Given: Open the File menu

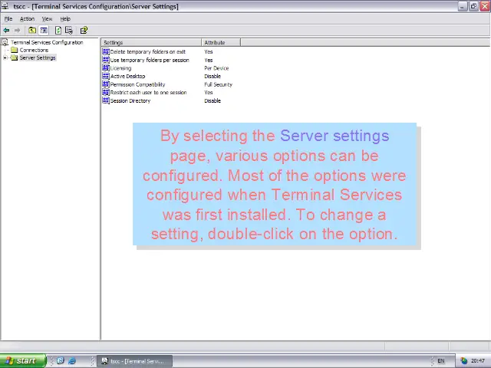Looking at the screenshot, I should 8,18.
